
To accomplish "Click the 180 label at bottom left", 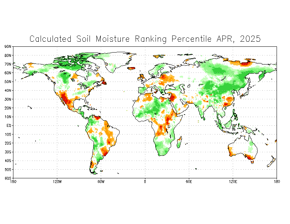I will click(x=13, y=182).
